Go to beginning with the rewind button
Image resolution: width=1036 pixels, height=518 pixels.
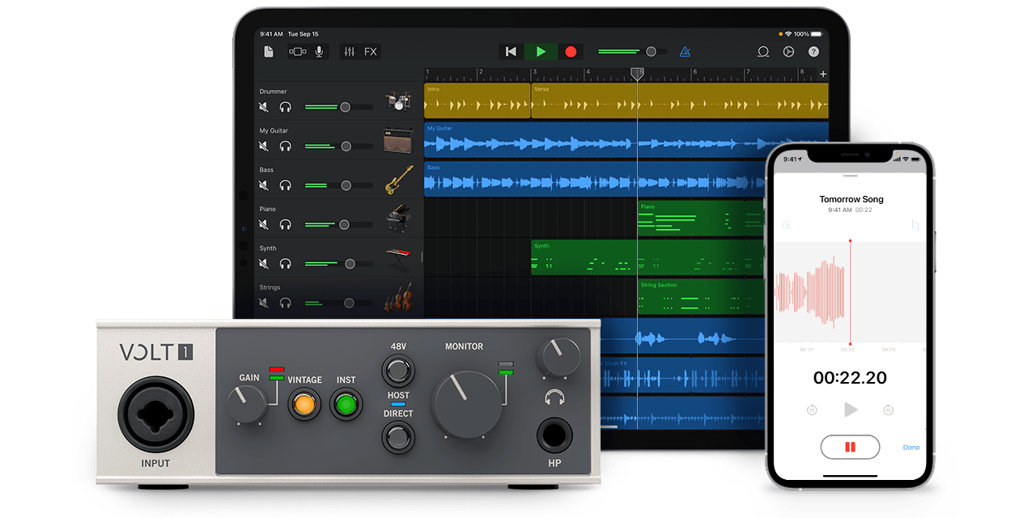pos(511,52)
